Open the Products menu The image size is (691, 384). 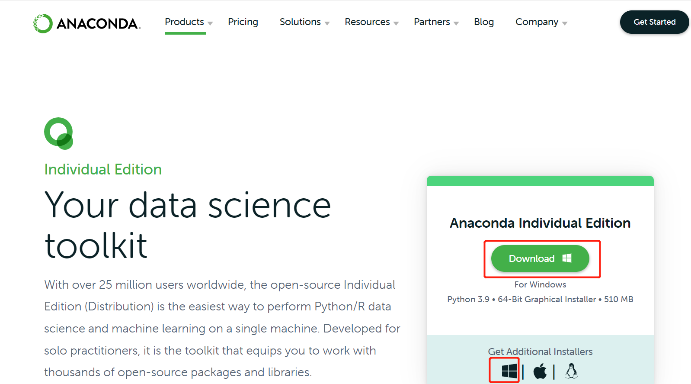184,22
